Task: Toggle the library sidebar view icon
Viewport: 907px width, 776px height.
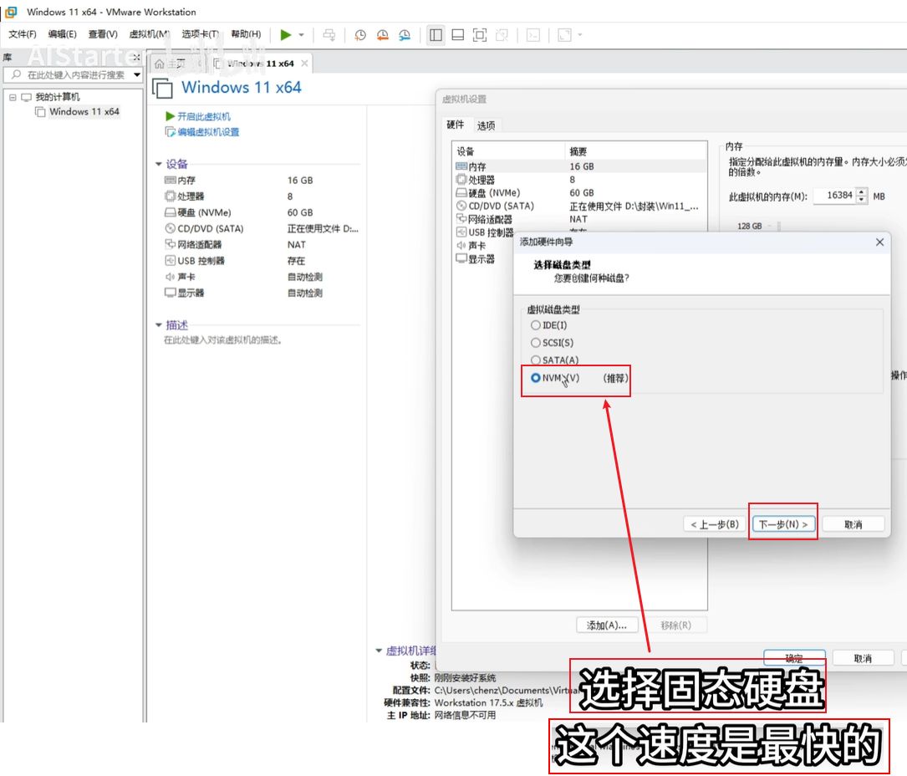Action: point(436,35)
